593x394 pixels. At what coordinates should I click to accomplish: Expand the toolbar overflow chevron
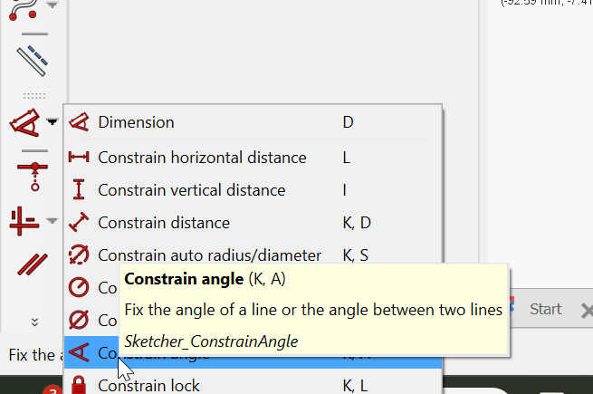pyautogui.click(x=33, y=322)
